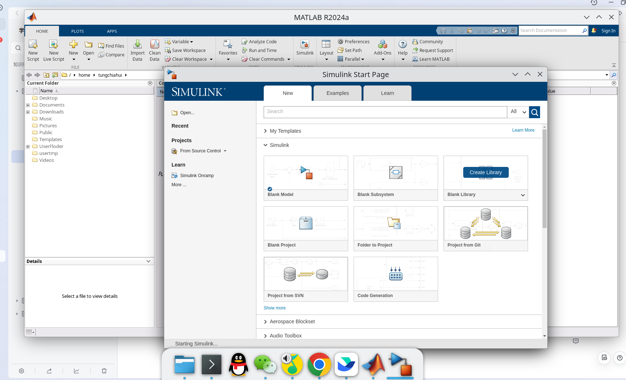Viewport: 626px width, 380px height.
Task: Open Google Chrome from the dock
Action: (x=319, y=364)
